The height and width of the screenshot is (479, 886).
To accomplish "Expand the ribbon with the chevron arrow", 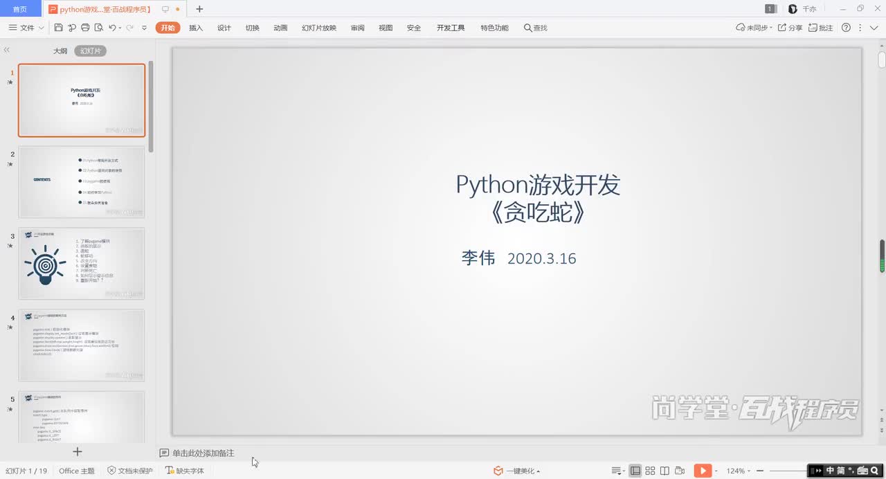I will pos(874,28).
